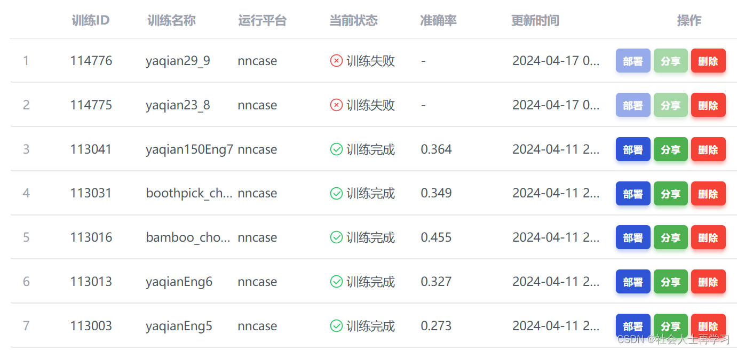
Task: Click the 更新时间 column header
Action: pos(535,20)
